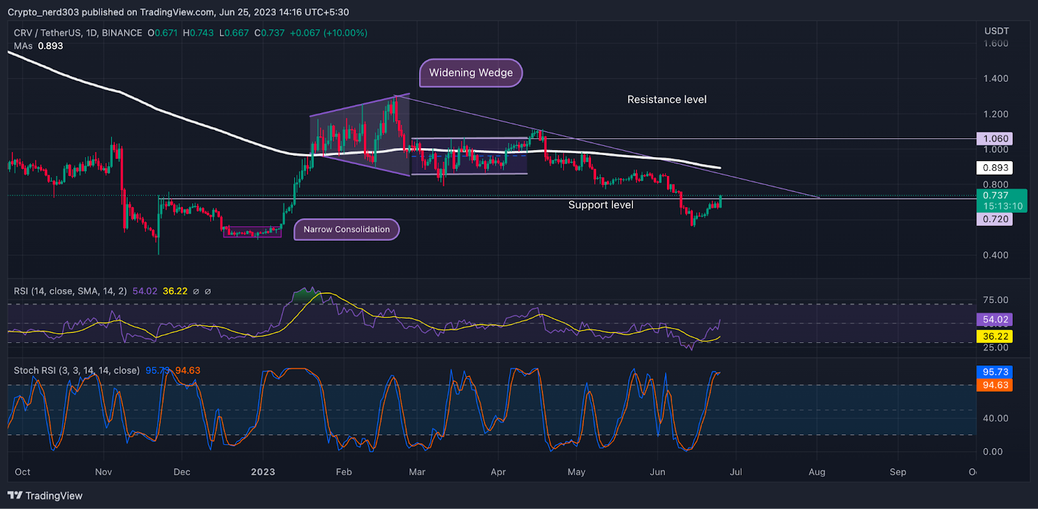Click the 95.73 blue Stoch RSI tag
Screen dimensions: 1038x509
tap(995, 372)
